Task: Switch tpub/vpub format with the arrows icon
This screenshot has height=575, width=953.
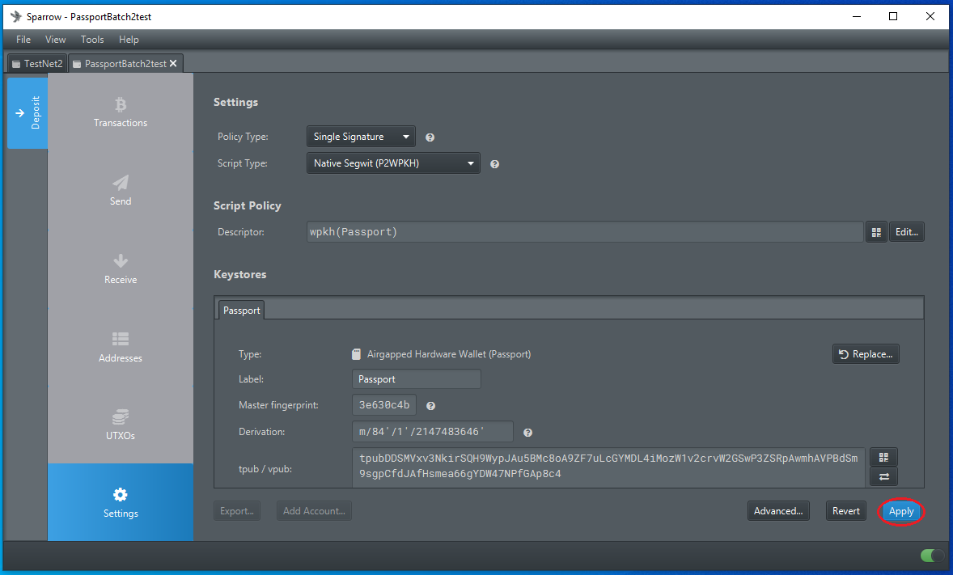Action: click(883, 476)
